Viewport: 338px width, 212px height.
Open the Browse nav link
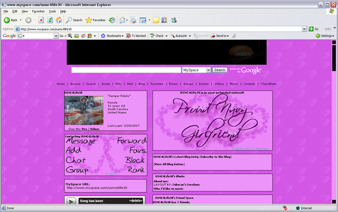click(75, 84)
